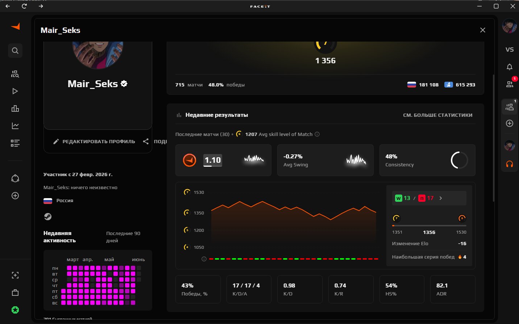The width and height of the screenshot is (519, 324).
Task: Click the FACEIT orange logo icon
Action: point(15,26)
